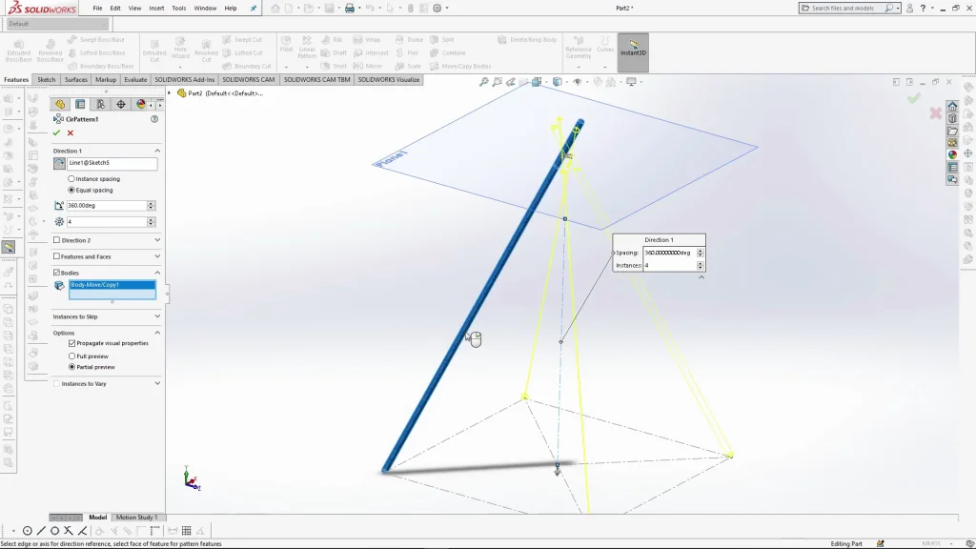Screen dimensions: 976x549
Task: Click the Instant3D toolbar button
Action: pyautogui.click(x=633, y=53)
